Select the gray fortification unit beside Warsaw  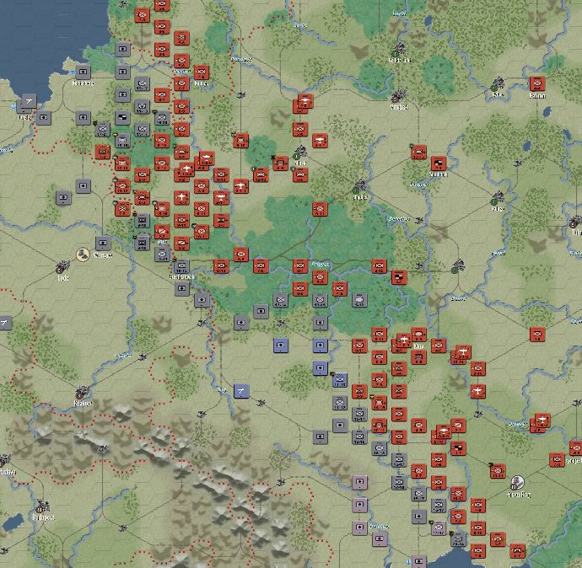point(103,244)
